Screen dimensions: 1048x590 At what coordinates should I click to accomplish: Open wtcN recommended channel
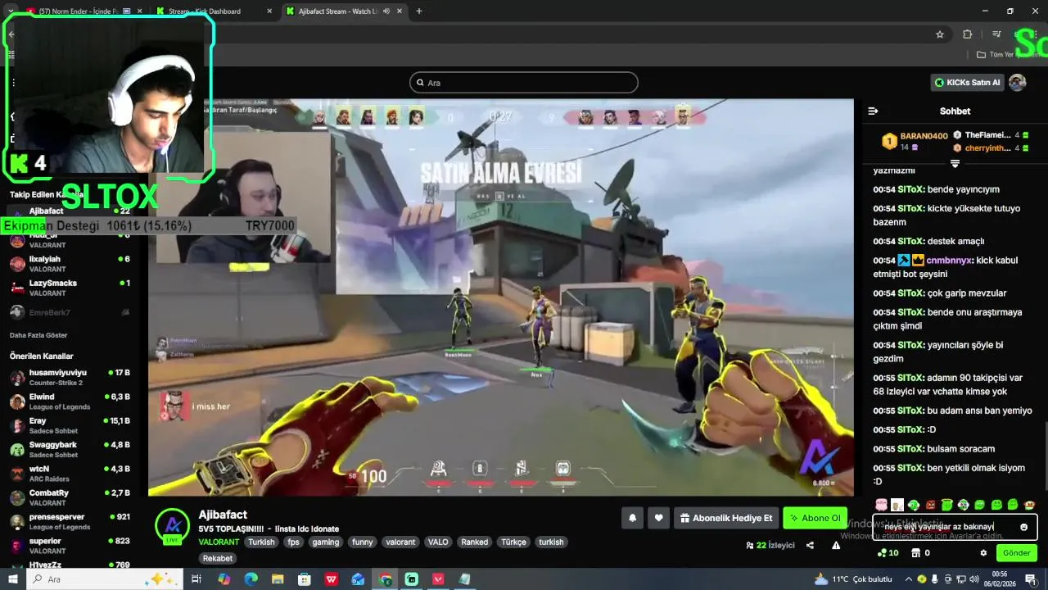70,474
